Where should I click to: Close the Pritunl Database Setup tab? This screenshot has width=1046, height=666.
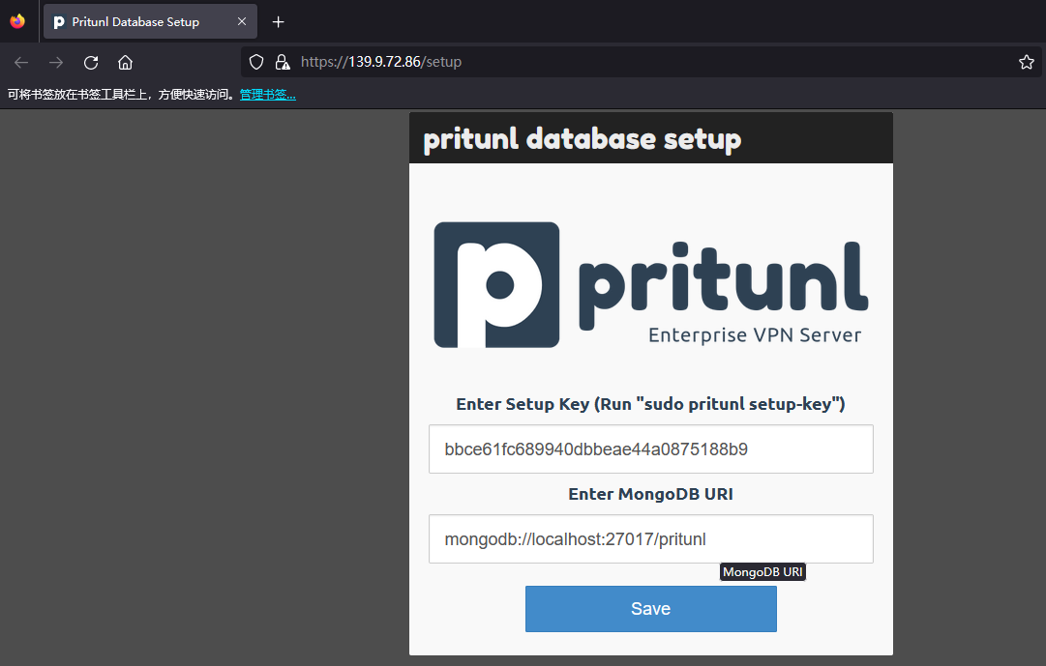click(x=242, y=22)
